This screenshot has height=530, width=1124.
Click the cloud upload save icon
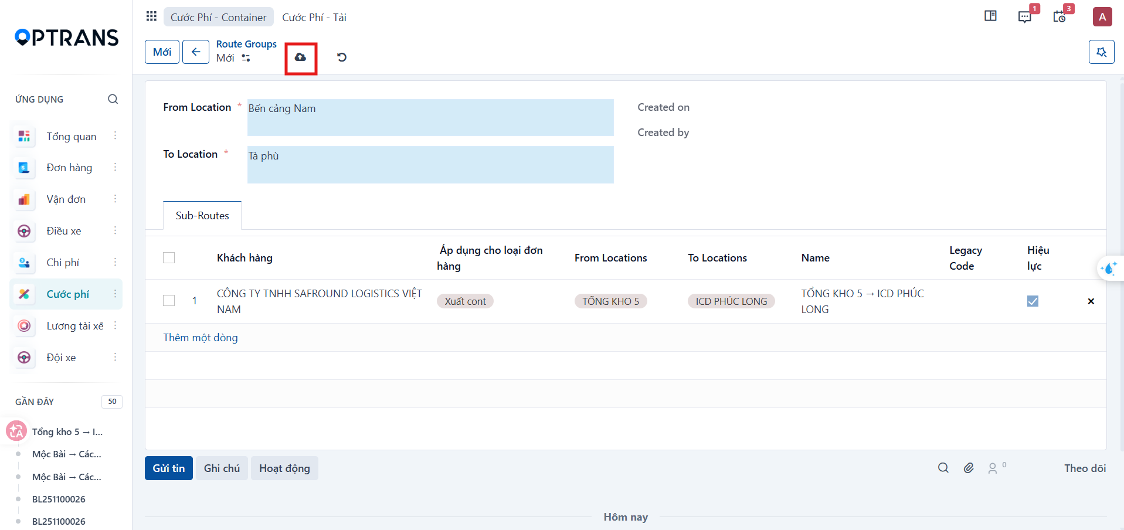pyautogui.click(x=300, y=57)
